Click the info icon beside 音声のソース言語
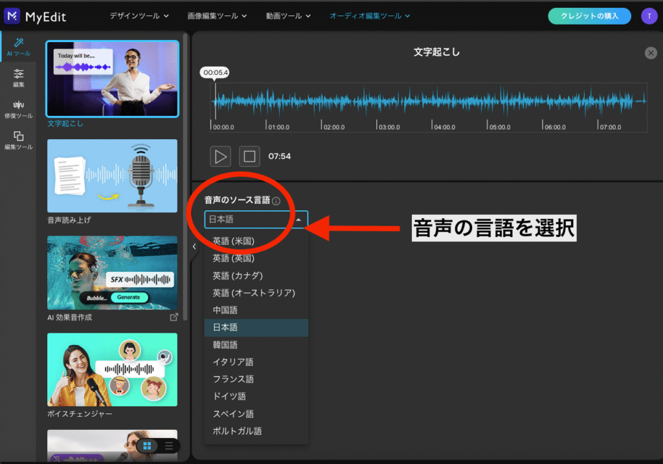Image resolution: width=663 pixels, height=464 pixels. pos(276,201)
